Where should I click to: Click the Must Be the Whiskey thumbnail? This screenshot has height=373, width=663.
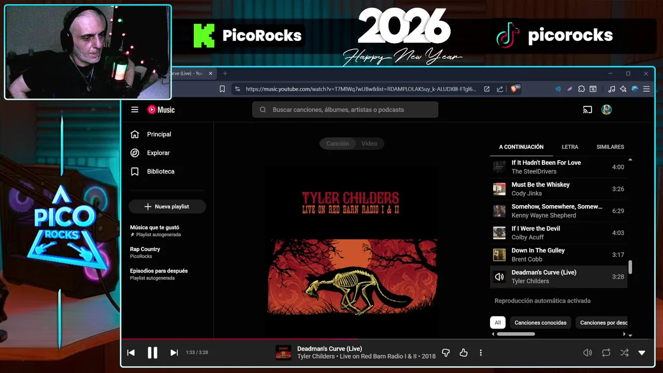(499, 189)
